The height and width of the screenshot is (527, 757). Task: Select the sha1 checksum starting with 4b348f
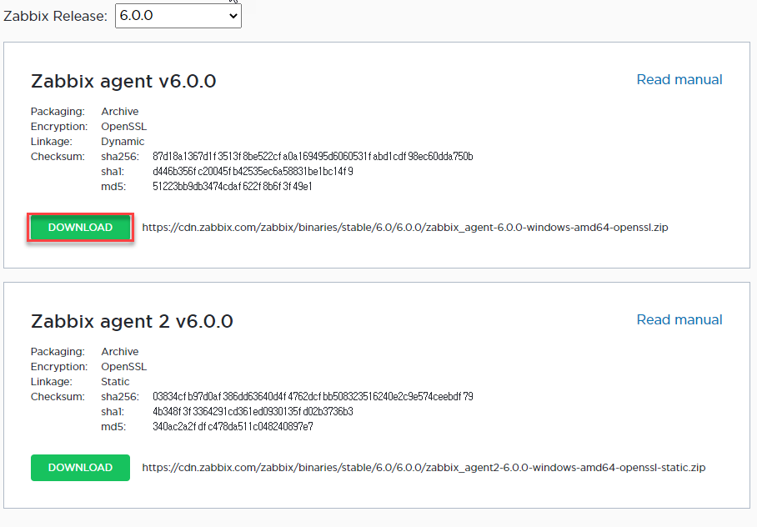pos(253,412)
